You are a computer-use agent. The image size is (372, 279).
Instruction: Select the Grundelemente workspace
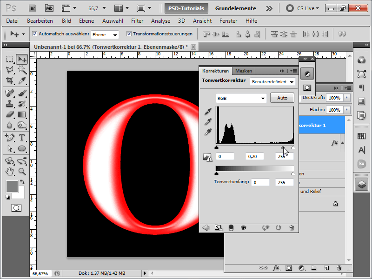point(236,8)
